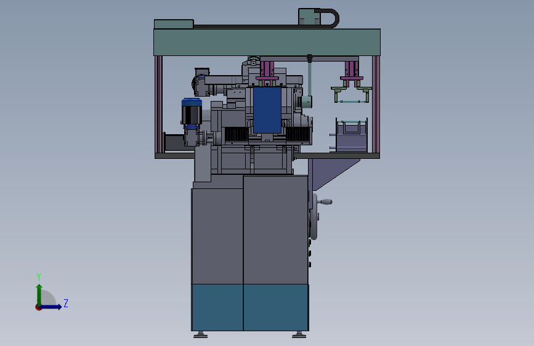Select the small green box atop the gantry left
The width and height of the screenshot is (534, 346).
click(174, 24)
